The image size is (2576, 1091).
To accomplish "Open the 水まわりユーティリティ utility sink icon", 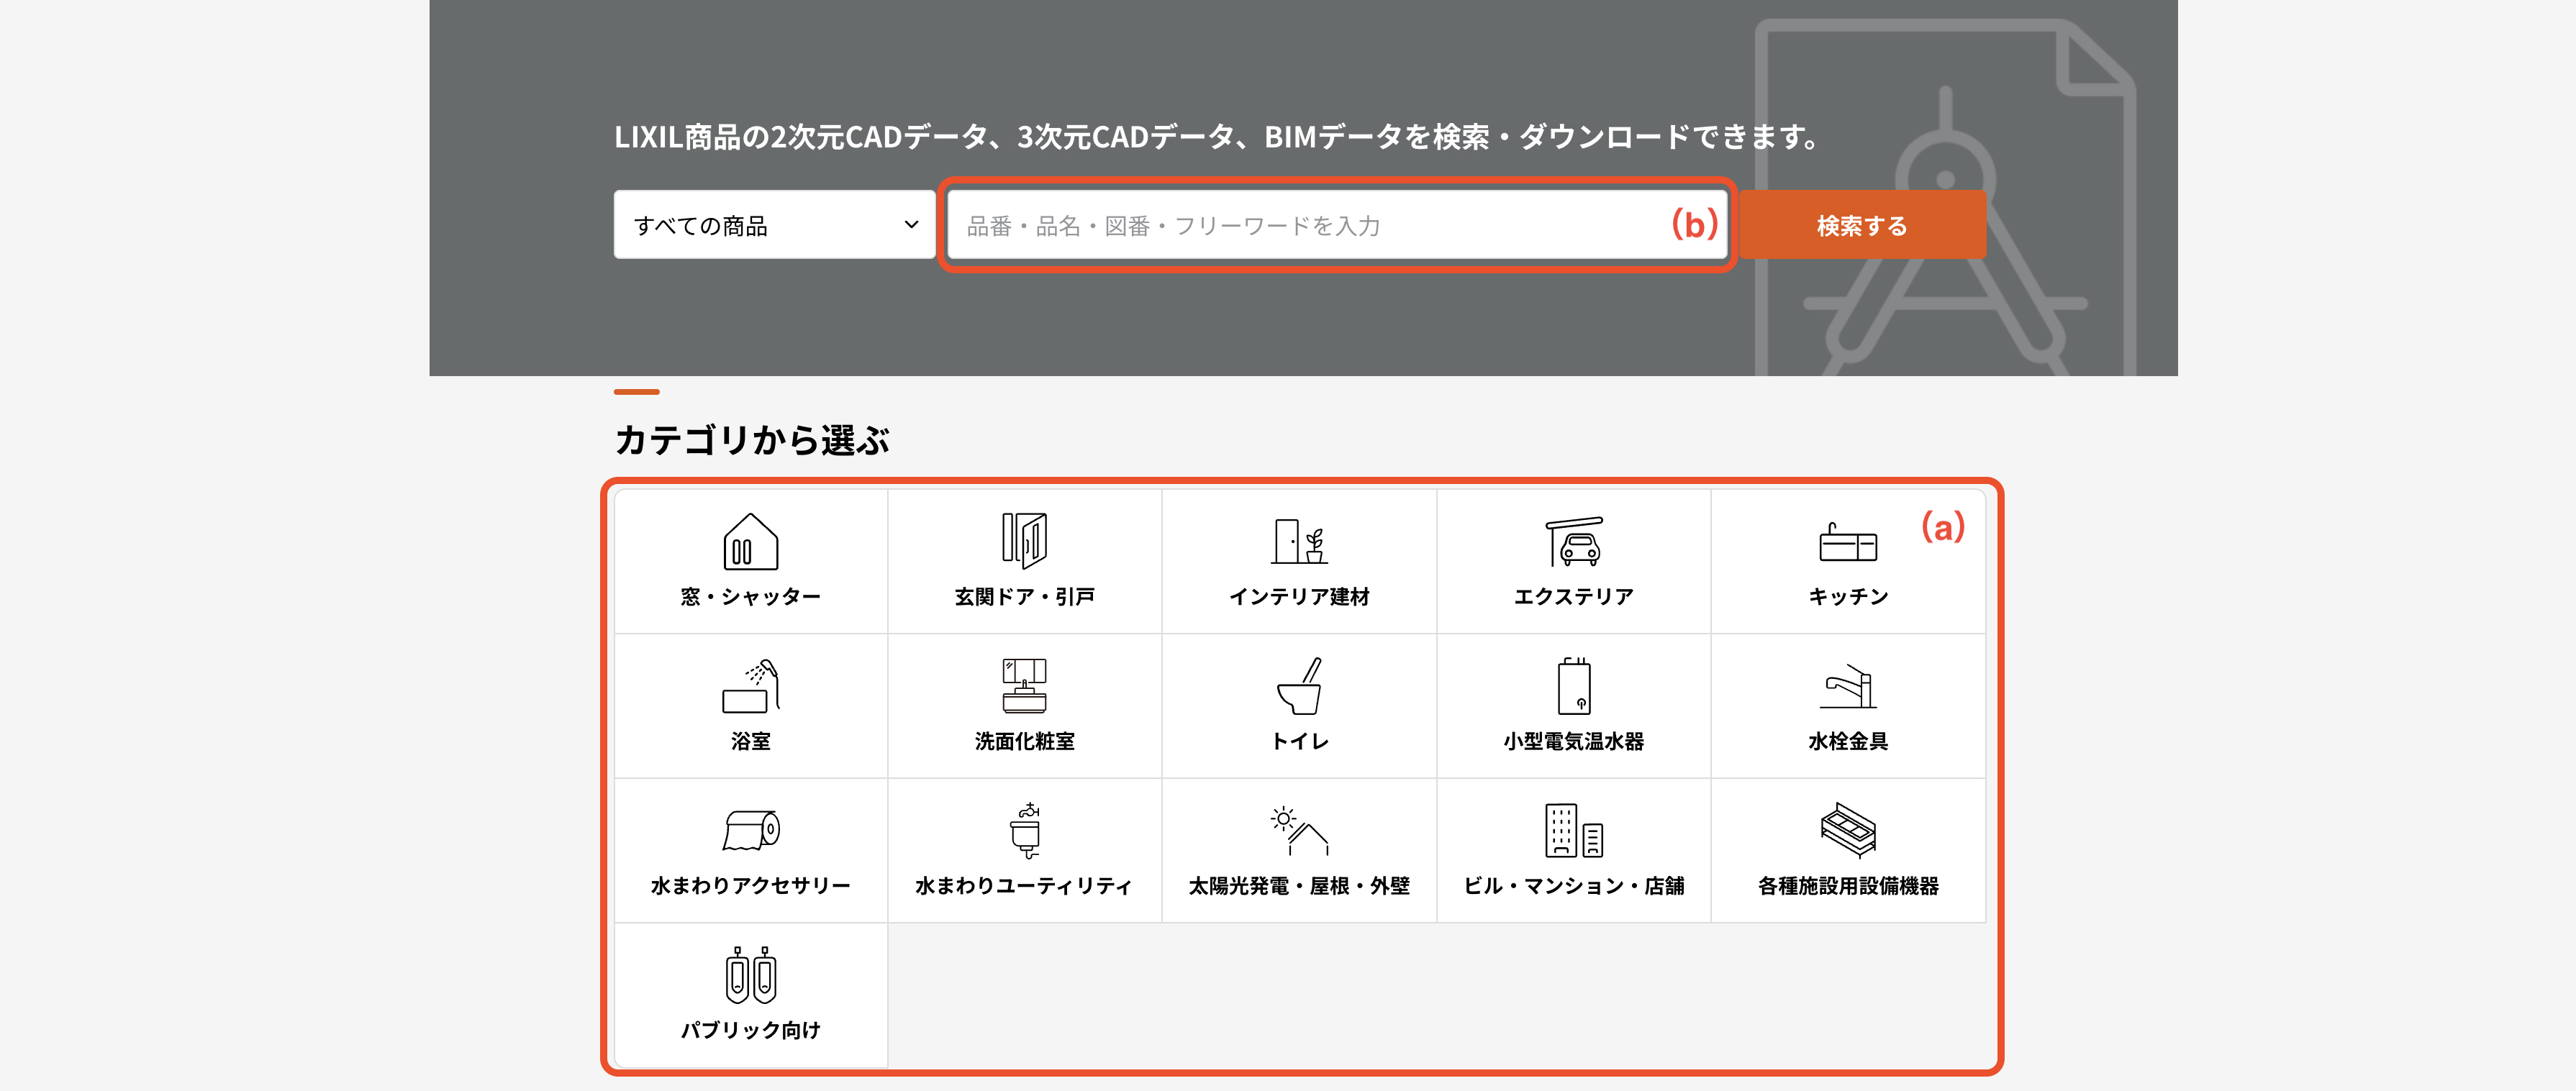I will 1024,830.
